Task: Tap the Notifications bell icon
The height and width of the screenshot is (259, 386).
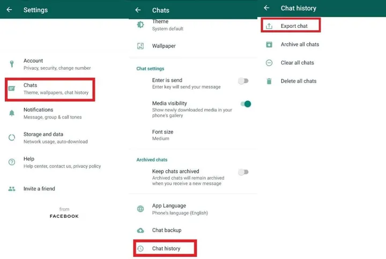Action: 12,113
